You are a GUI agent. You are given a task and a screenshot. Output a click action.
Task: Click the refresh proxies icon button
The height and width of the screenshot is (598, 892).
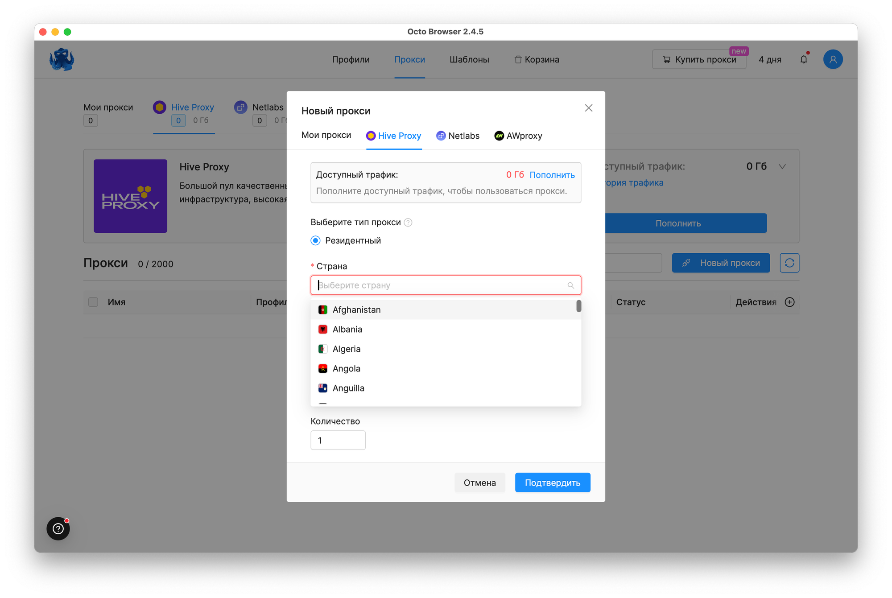pyautogui.click(x=789, y=263)
